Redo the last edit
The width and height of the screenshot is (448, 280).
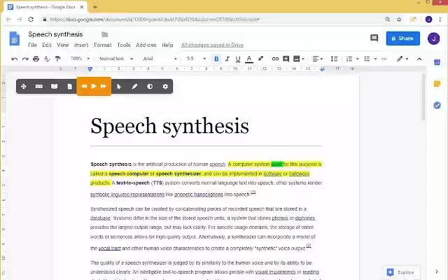click(25, 59)
